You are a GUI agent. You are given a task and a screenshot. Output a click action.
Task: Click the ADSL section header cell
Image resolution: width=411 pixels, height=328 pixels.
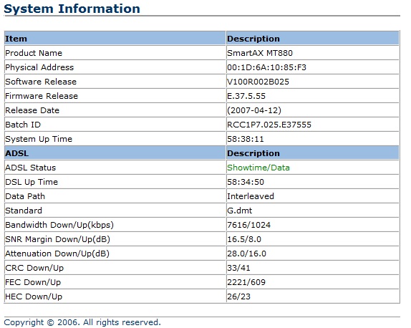tap(115, 153)
